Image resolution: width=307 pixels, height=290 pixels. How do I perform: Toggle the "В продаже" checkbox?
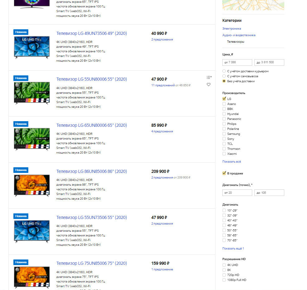(x=224, y=173)
